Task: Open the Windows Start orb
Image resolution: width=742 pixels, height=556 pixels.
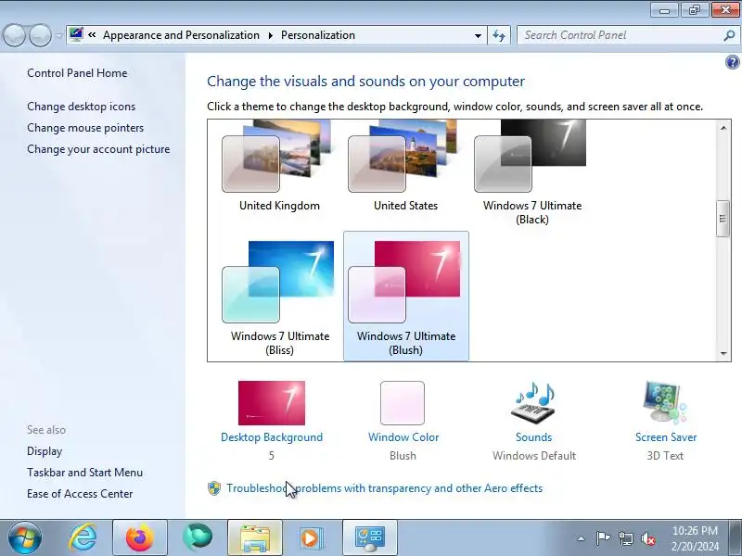Action: (25, 538)
